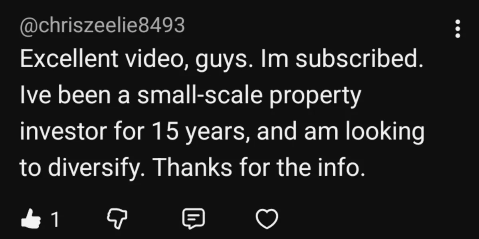Click the line 'to diversify. Thanks for the info.'

pos(192,168)
